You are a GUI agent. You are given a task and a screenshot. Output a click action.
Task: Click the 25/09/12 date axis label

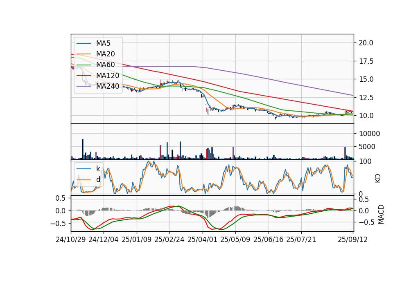(x=352, y=239)
